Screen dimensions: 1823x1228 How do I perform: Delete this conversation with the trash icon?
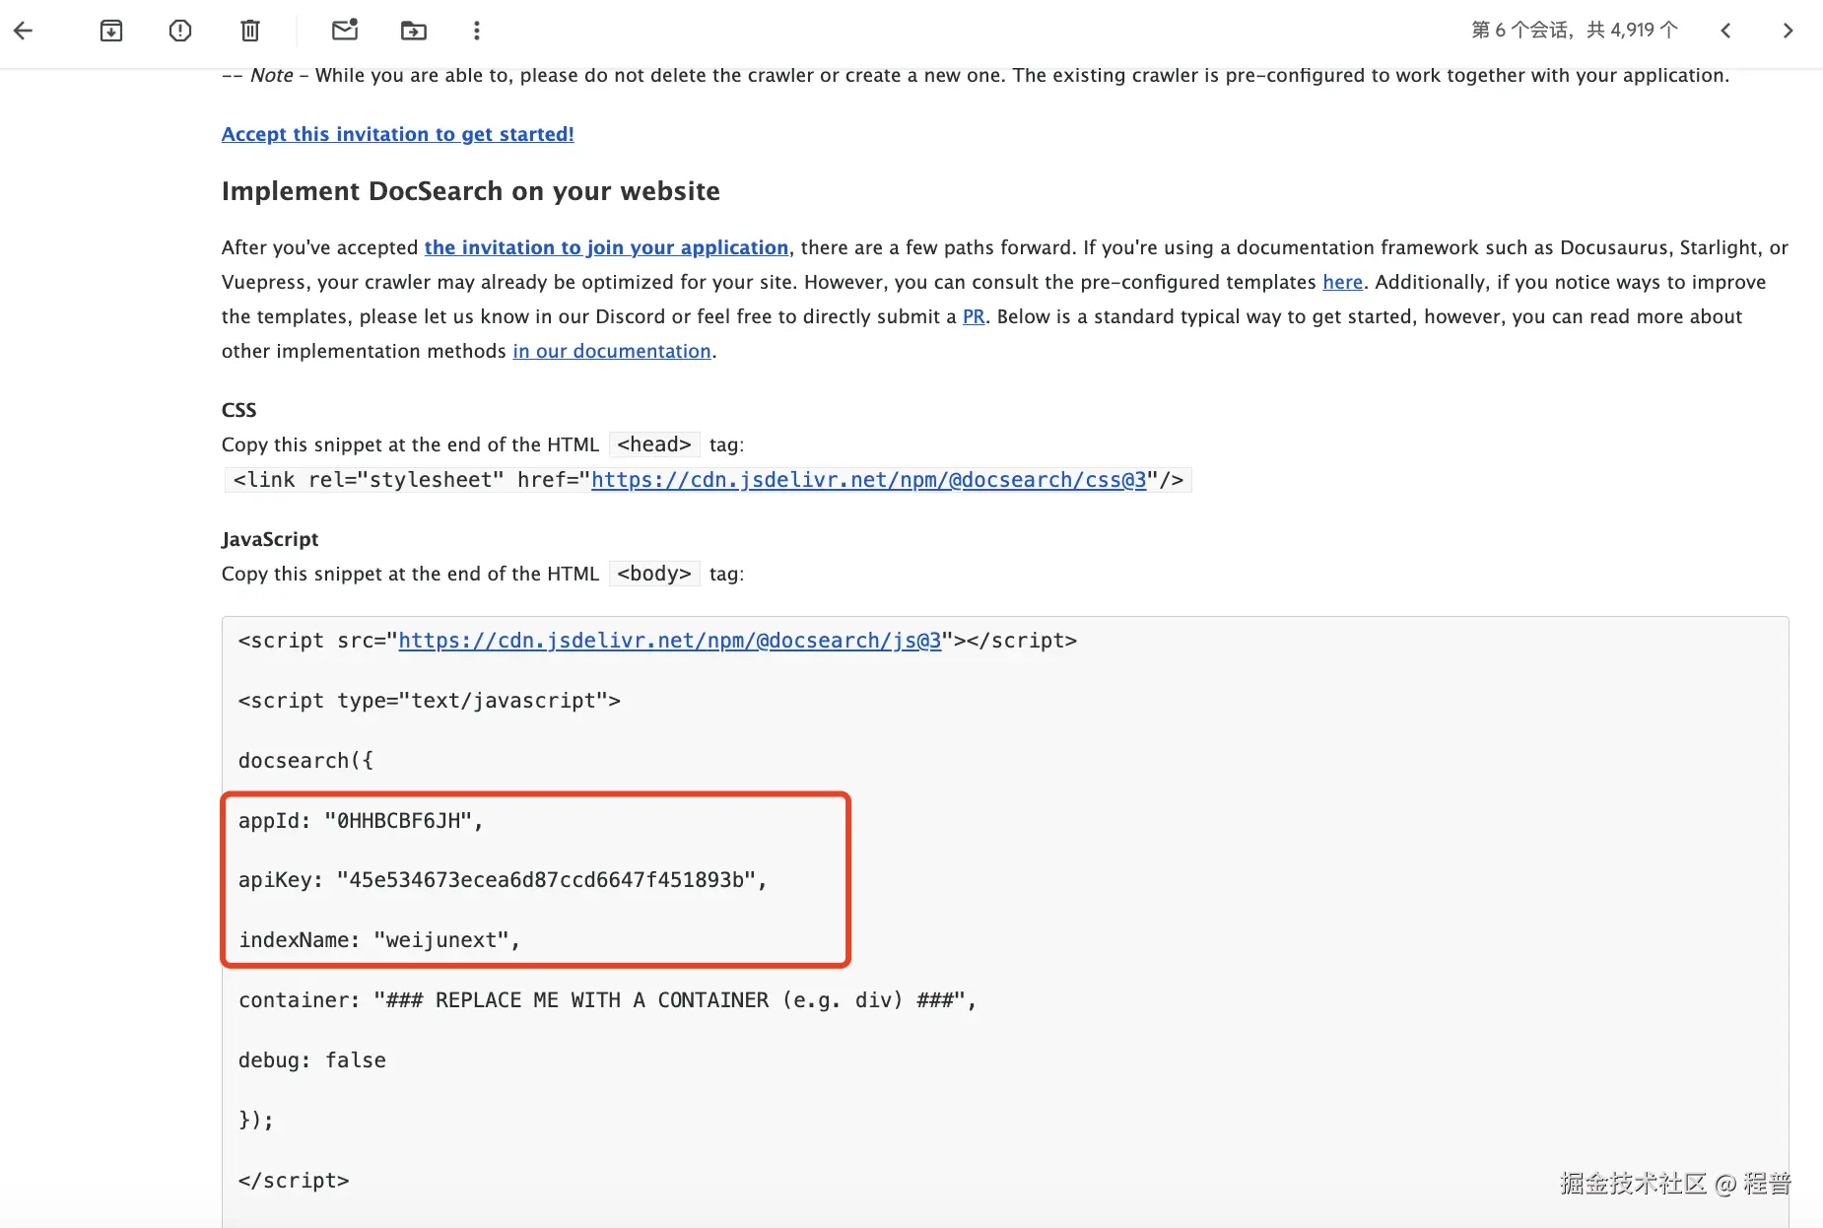click(x=248, y=31)
